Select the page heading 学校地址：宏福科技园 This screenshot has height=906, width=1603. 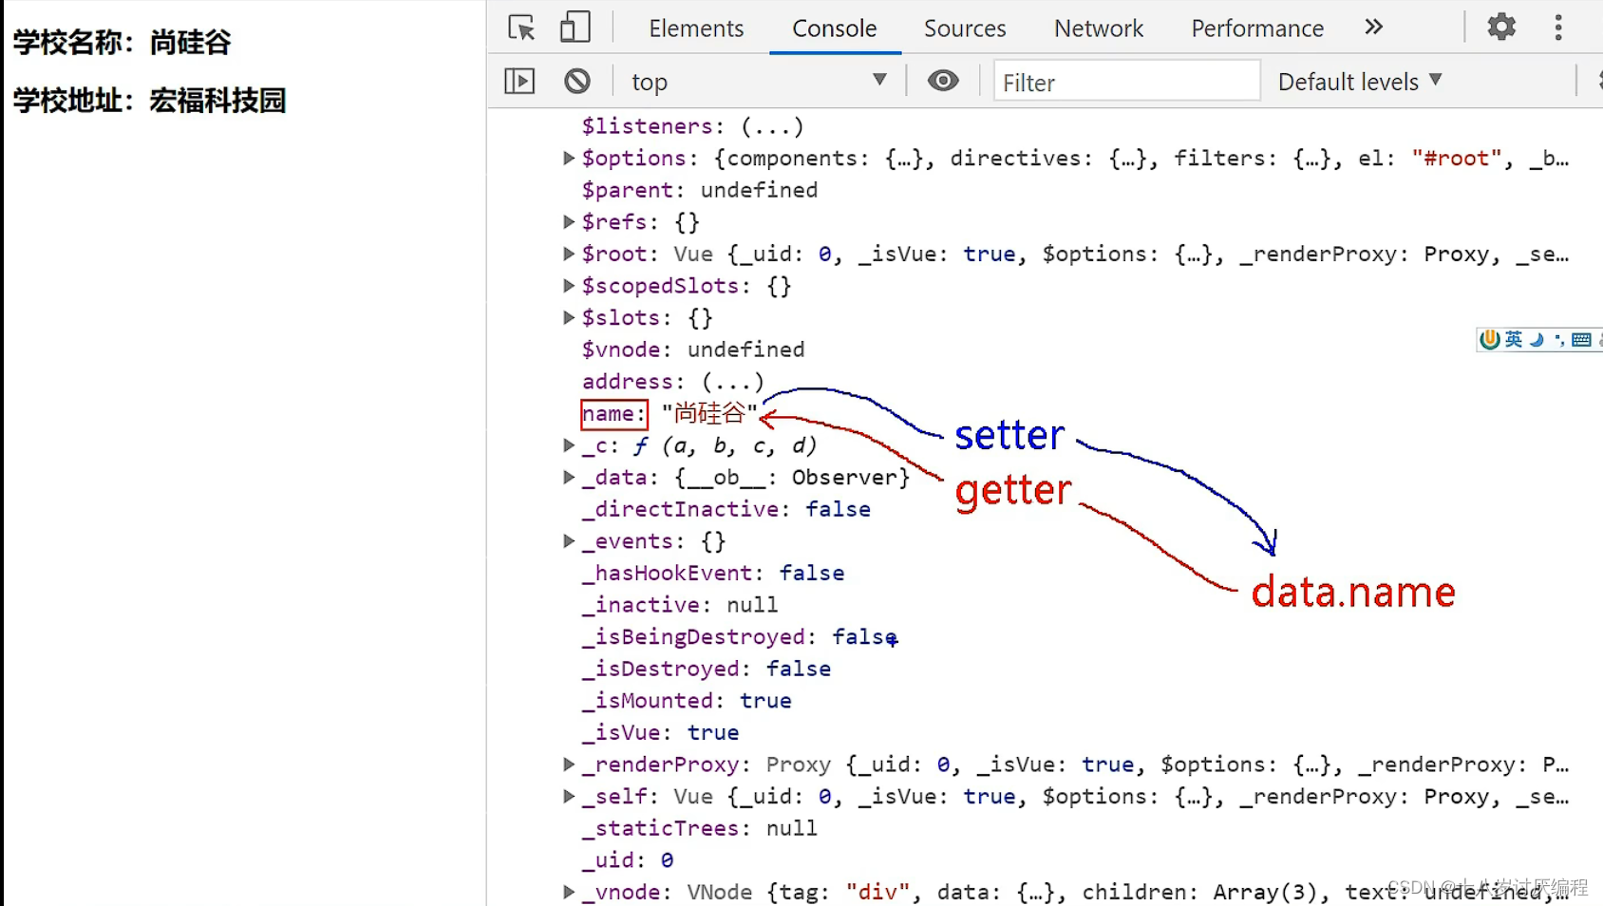point(149,100)
